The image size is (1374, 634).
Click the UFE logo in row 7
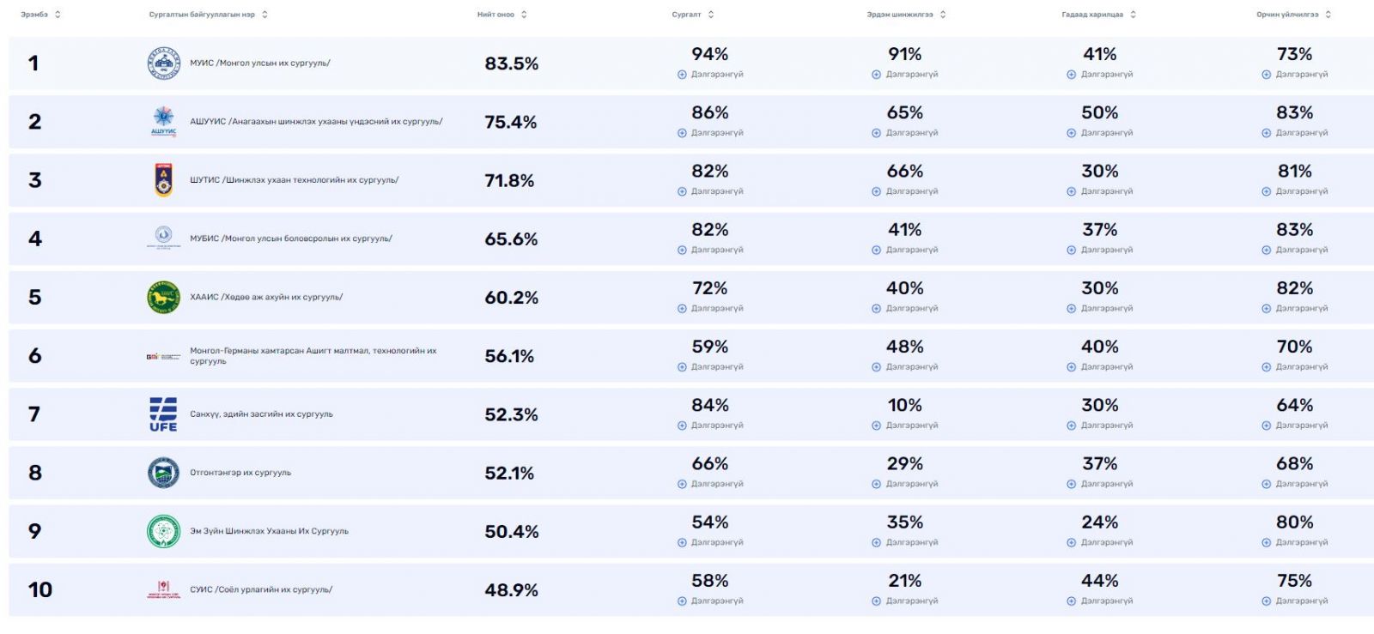pyautogui.click(x=163, y=414)
